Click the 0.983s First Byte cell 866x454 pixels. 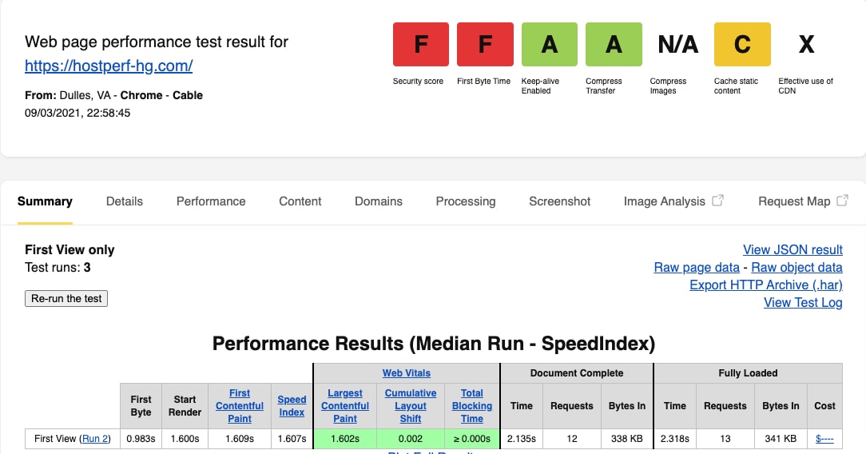(141, 439)
